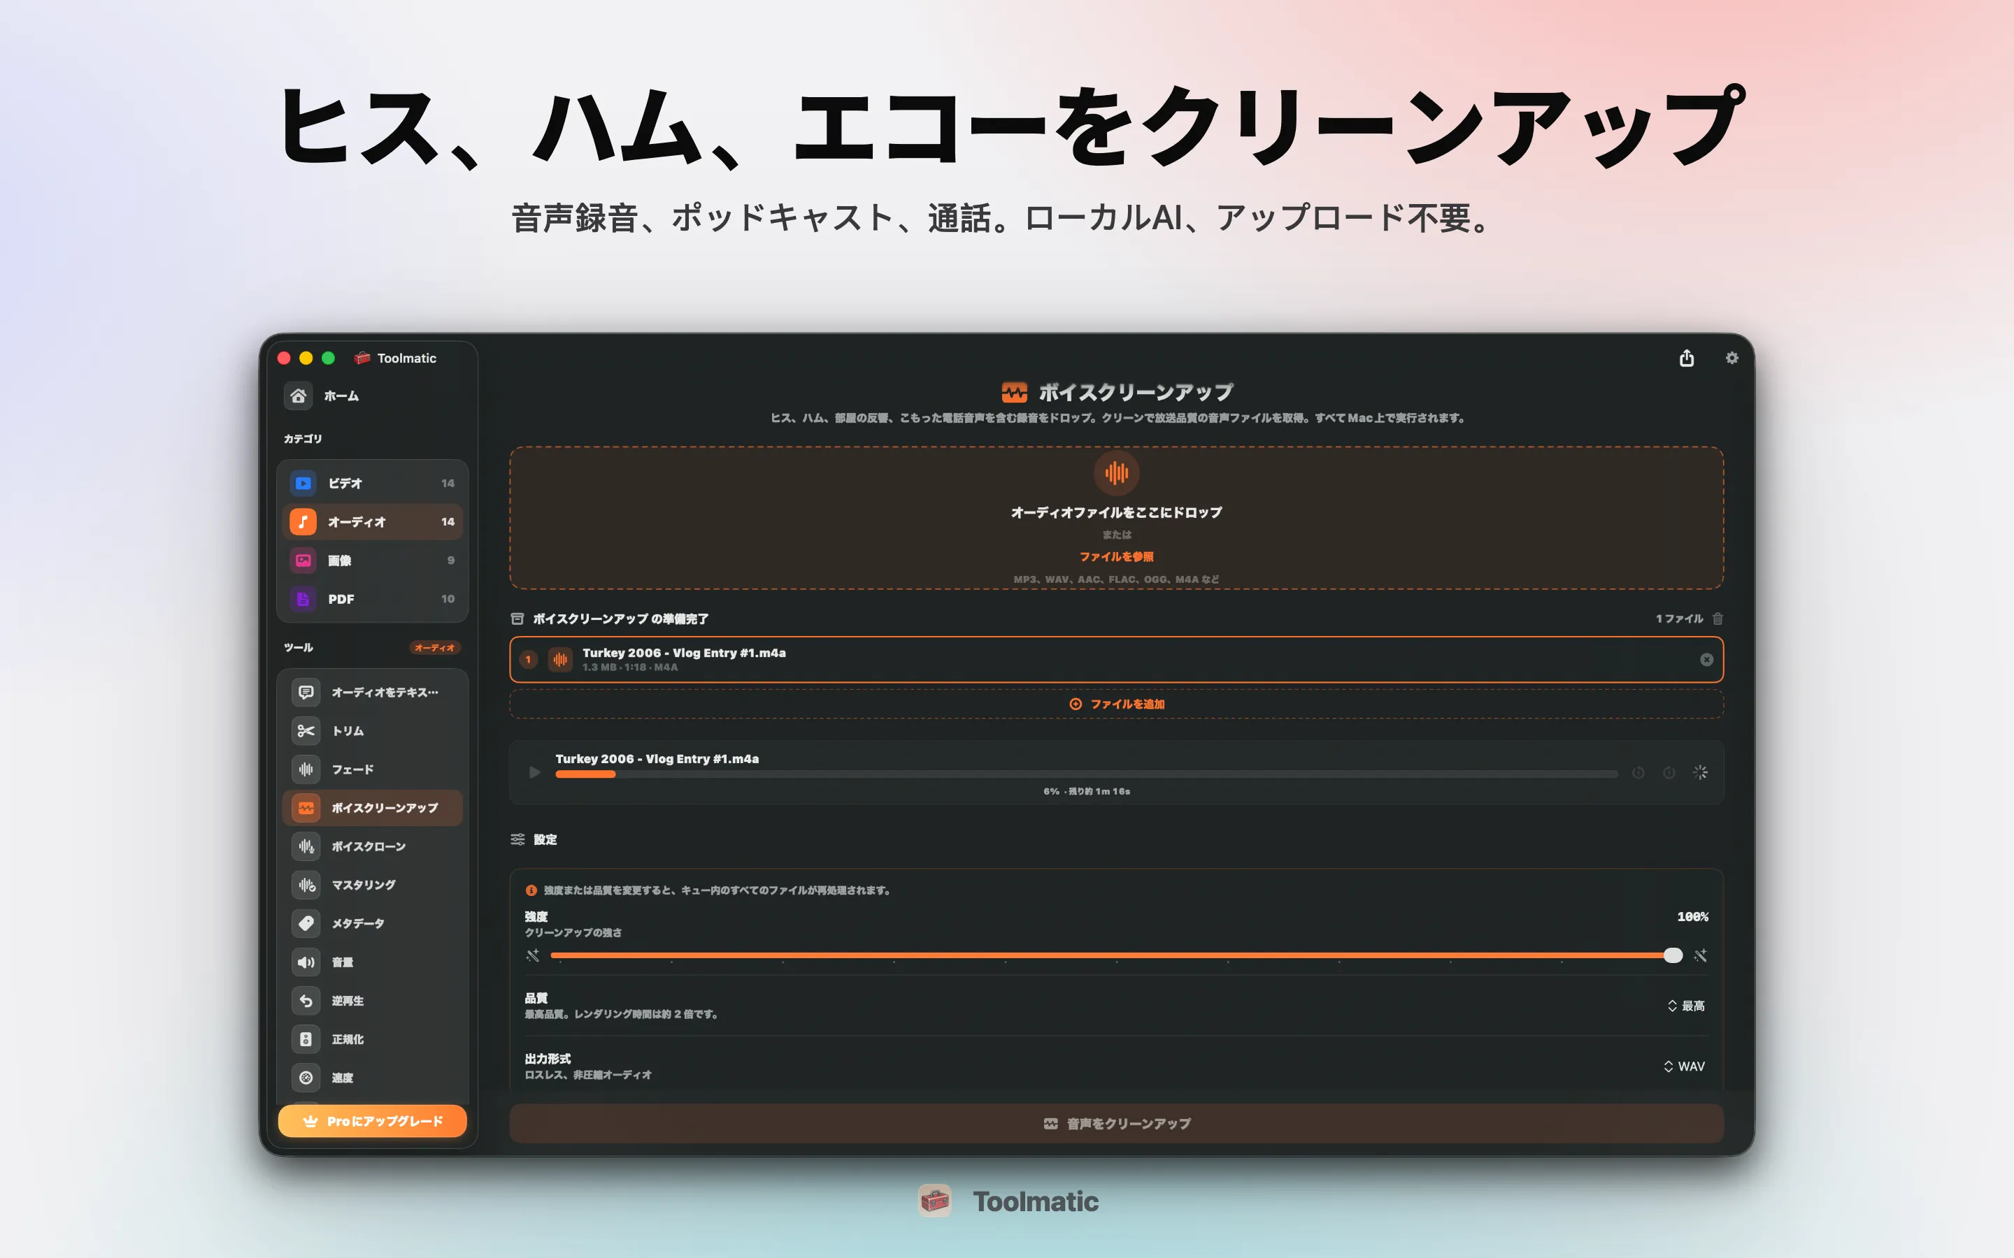The height and width of the screenshot is (1258, 2014).
Task: Open settings gear icon at top right
Action: [x=1732, y=358]
